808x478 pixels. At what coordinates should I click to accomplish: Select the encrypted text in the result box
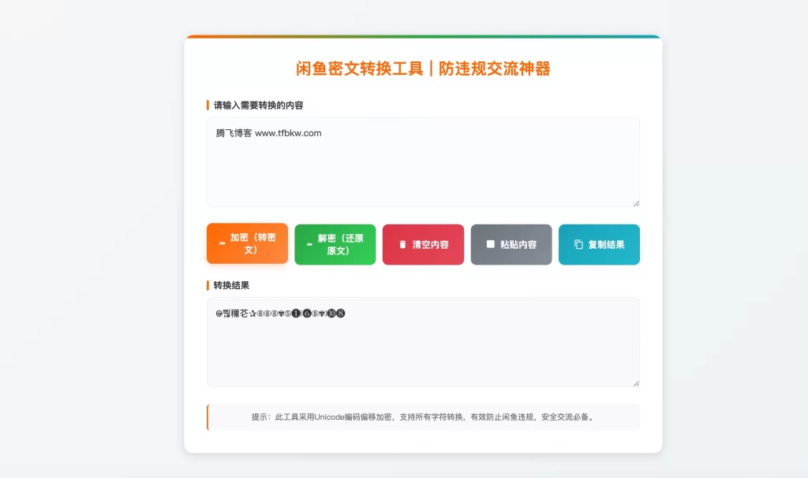pos(282,313)
